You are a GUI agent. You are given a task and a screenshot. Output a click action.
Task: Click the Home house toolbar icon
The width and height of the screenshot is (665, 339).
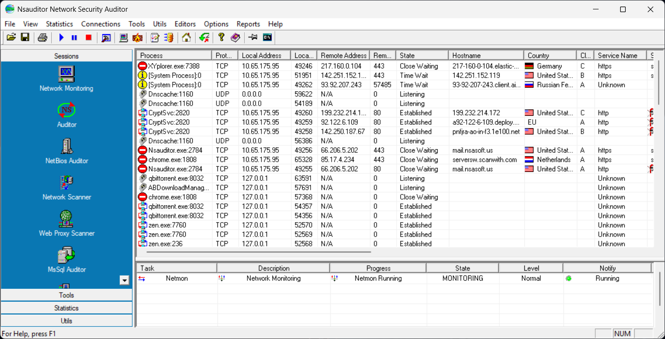coord(187,37)
